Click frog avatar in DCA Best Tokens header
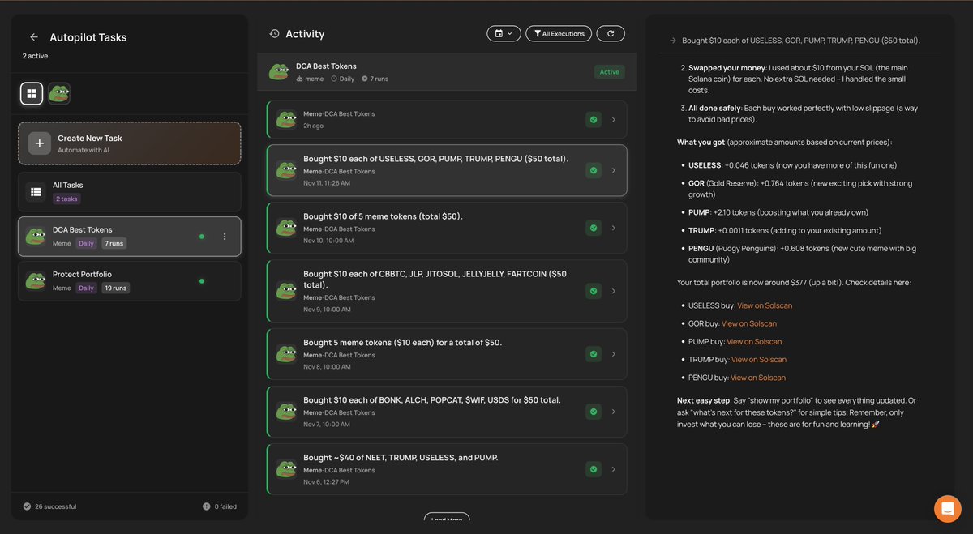 (x=280, y=72)
